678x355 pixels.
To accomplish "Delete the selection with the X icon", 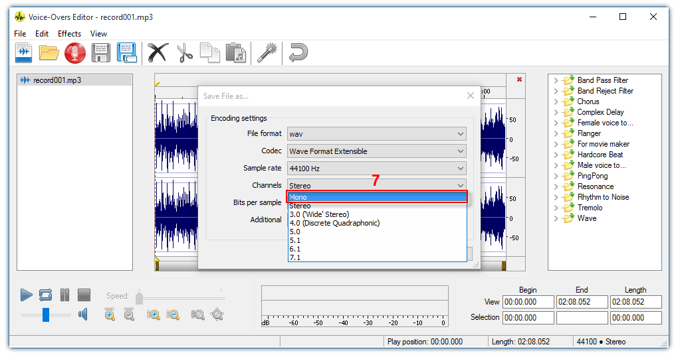I will [158, 52].
